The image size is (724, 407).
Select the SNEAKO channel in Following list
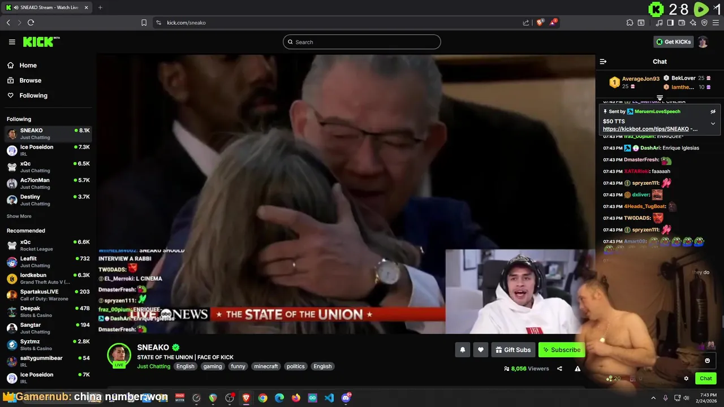click(48, 133)
